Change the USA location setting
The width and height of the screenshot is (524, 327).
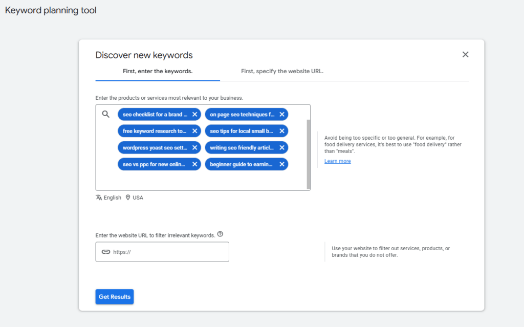click(x=138, y=198)
